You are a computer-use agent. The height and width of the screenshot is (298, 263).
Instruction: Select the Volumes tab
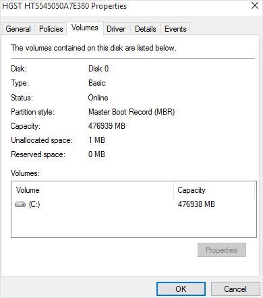click(x=85, y=28)
